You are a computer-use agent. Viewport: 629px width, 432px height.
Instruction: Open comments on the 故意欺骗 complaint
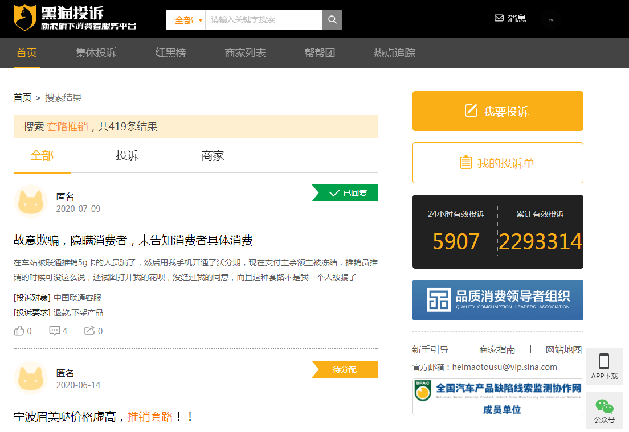pyautogui.click(x=54, y=331)
